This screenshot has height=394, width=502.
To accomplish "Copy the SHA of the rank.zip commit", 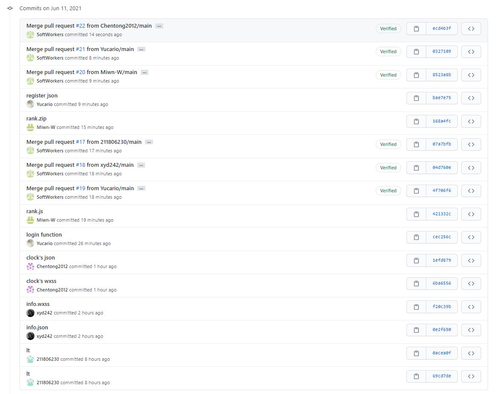I will click(416, 121).
